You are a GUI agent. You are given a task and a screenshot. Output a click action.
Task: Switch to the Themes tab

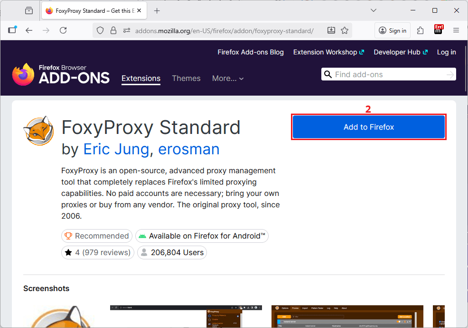(x=186, y=78)
